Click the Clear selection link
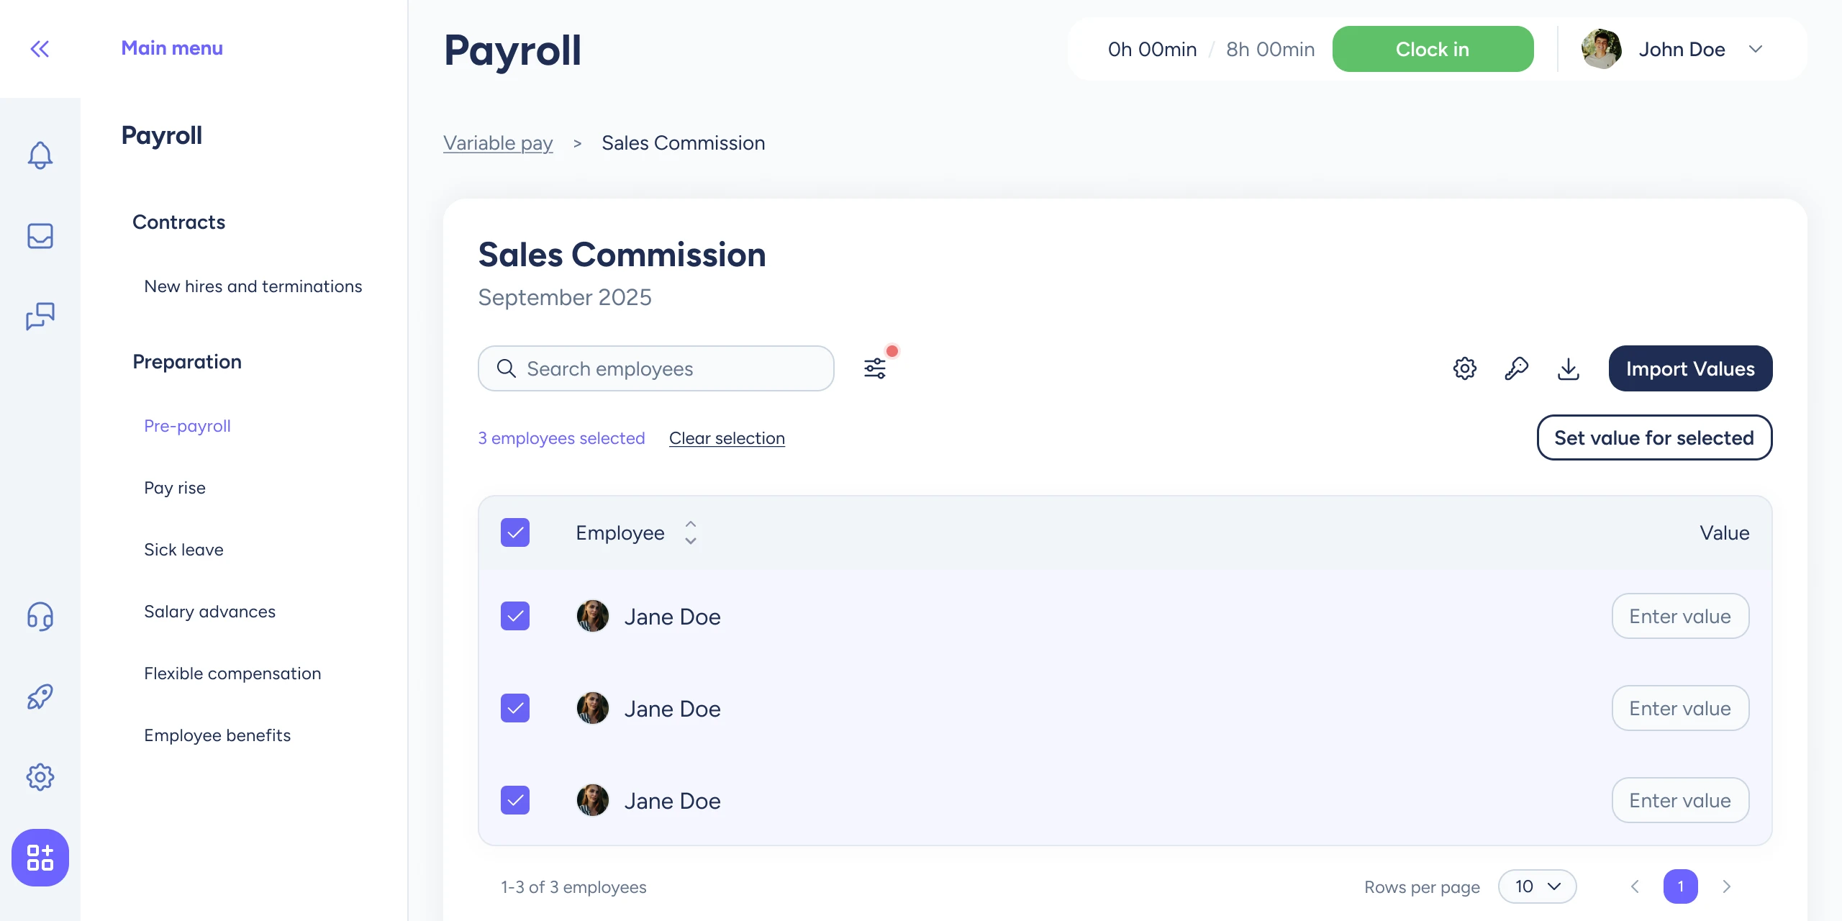This screenshot has width=1842, height=921. (x=727, y=438)
